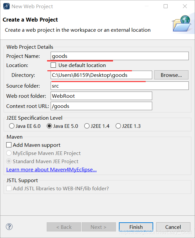Choose J2EE 1.4 specification level

(x=87, y=126)
